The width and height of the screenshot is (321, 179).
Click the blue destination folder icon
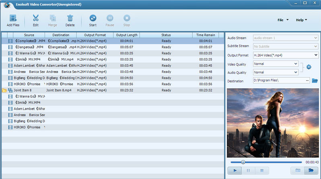[x=315, y=81]
